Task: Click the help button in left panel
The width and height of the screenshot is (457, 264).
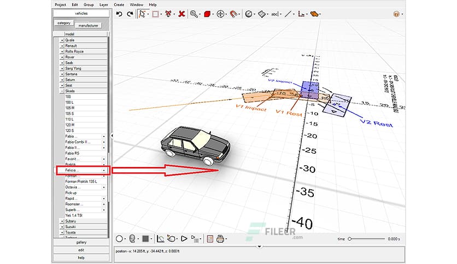Action: click(x=81, y=257)
